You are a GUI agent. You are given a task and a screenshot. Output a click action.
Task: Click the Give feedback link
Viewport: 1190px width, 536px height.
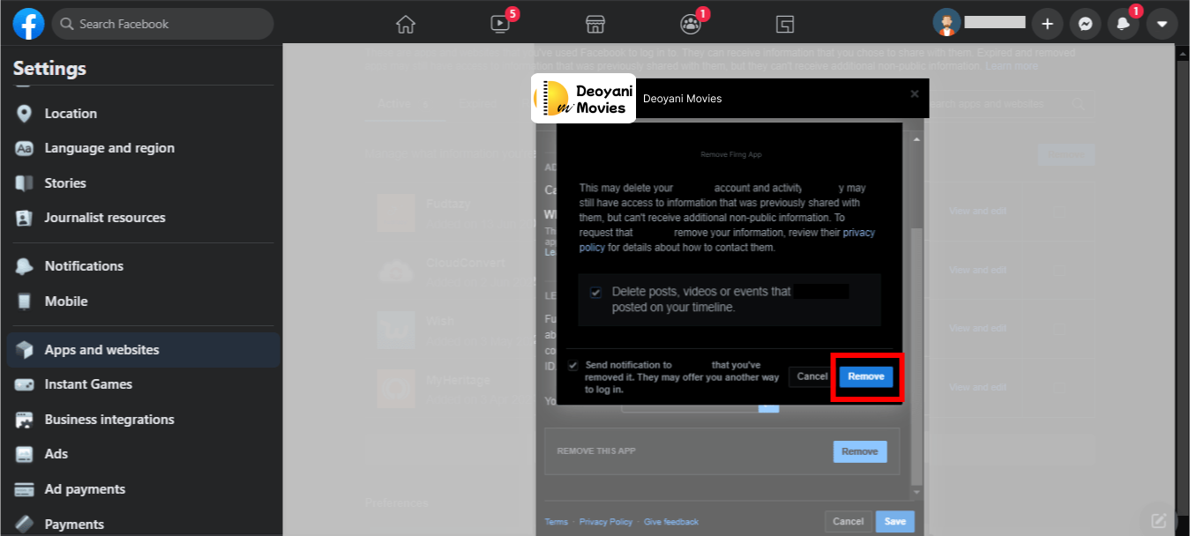click(x=671, y=522)
